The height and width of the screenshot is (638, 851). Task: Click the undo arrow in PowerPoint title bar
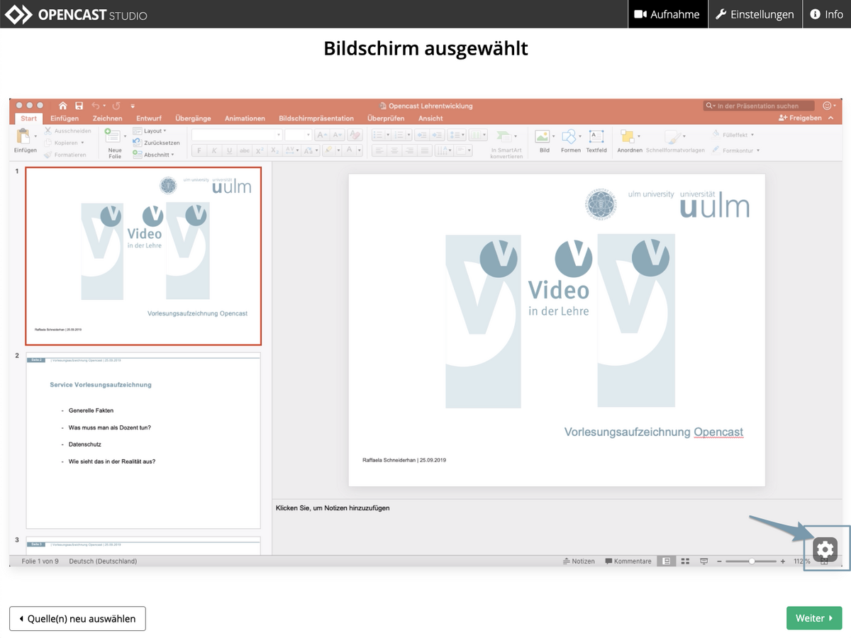coord(96,106)
